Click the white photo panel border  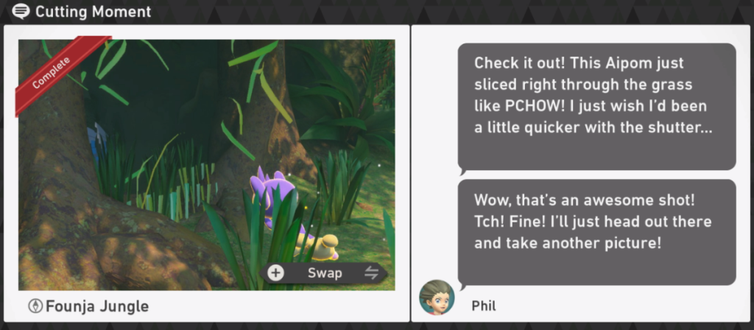click(x=207, y=32)
